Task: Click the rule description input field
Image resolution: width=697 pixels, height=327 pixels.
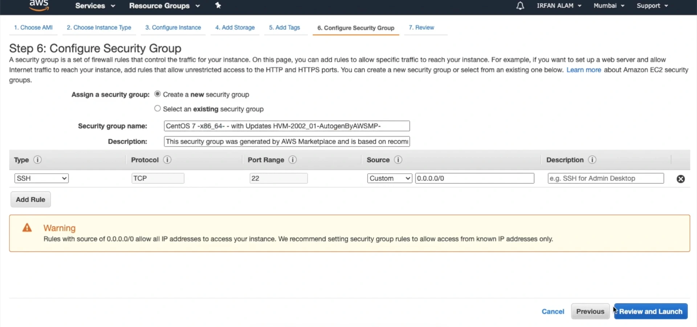Action: pyautogui.click(x=606, y=178)
